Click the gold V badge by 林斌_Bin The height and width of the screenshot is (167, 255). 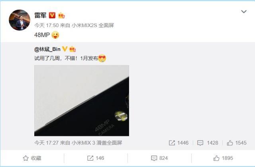65,49
